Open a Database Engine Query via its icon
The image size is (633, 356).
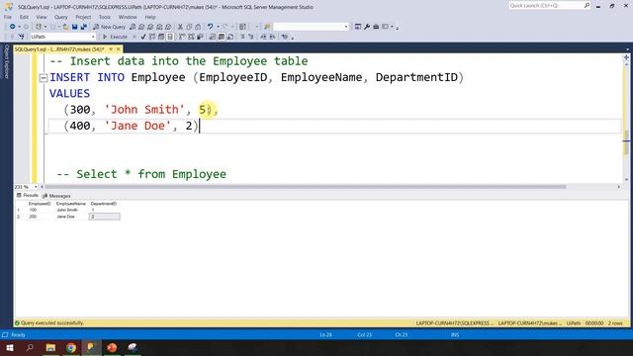coord(133,27)
